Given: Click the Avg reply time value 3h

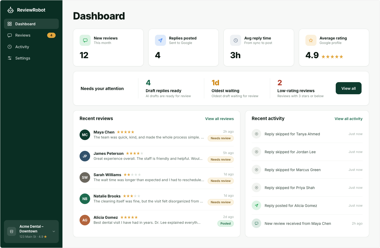Looking at the screenshot, I should pos(235,55).
